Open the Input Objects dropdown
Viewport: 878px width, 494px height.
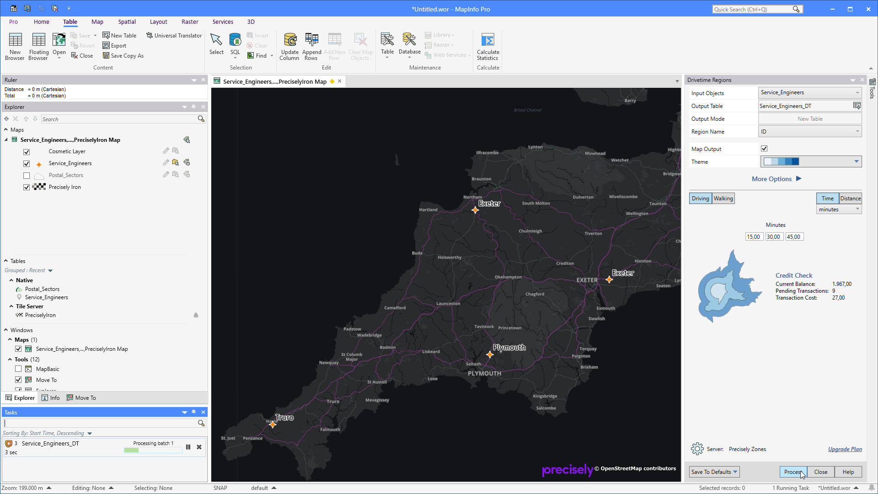pos(810,92)
